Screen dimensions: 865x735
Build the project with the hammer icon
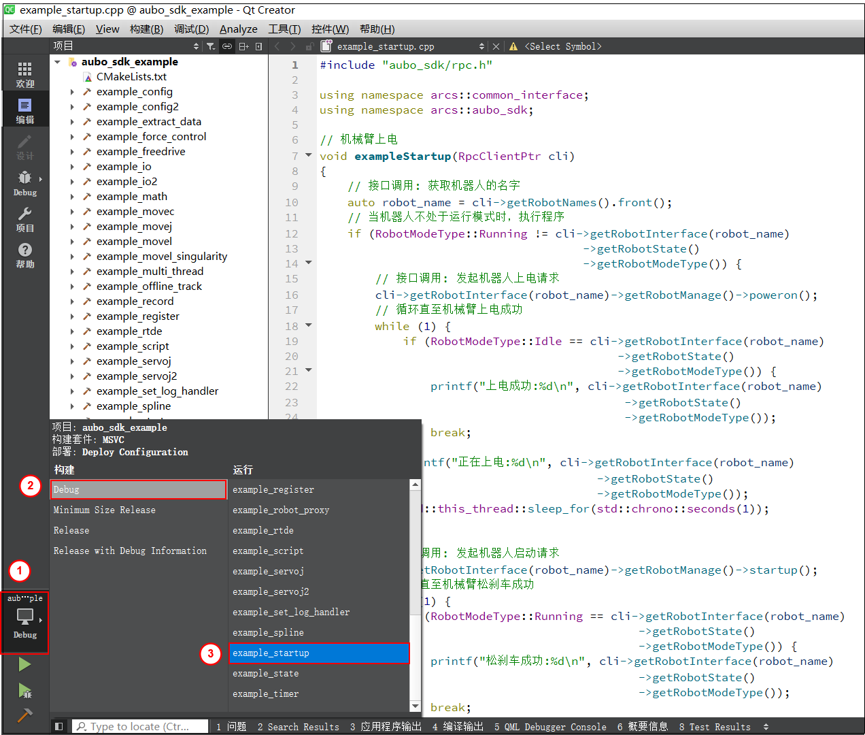pos(24,716)
